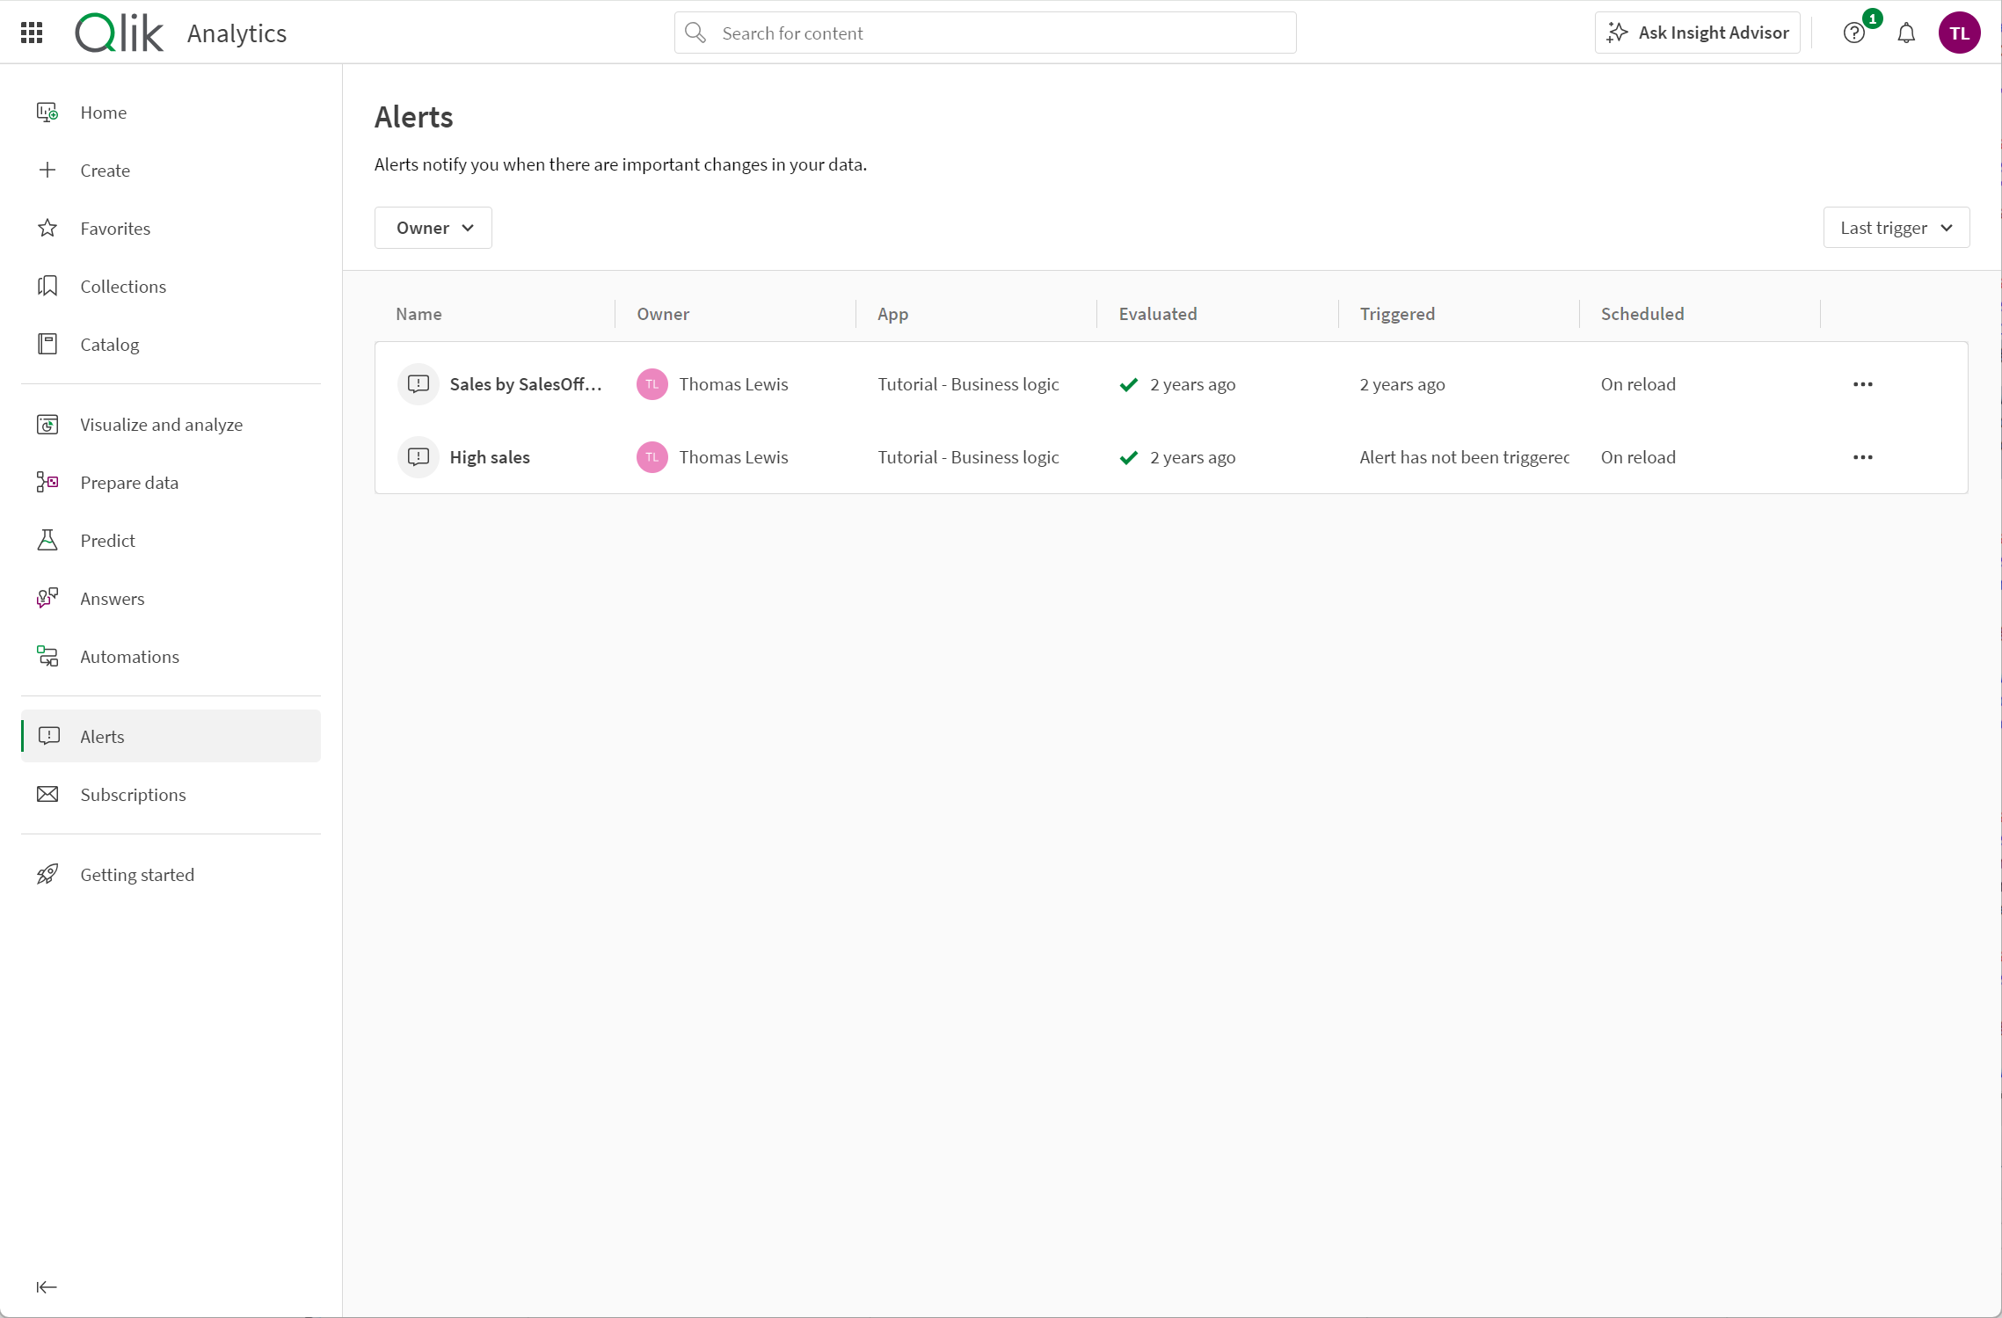2002x1318 pixels.
Task: Click Create button in sidebar
Action: click(x=105, y=169)
